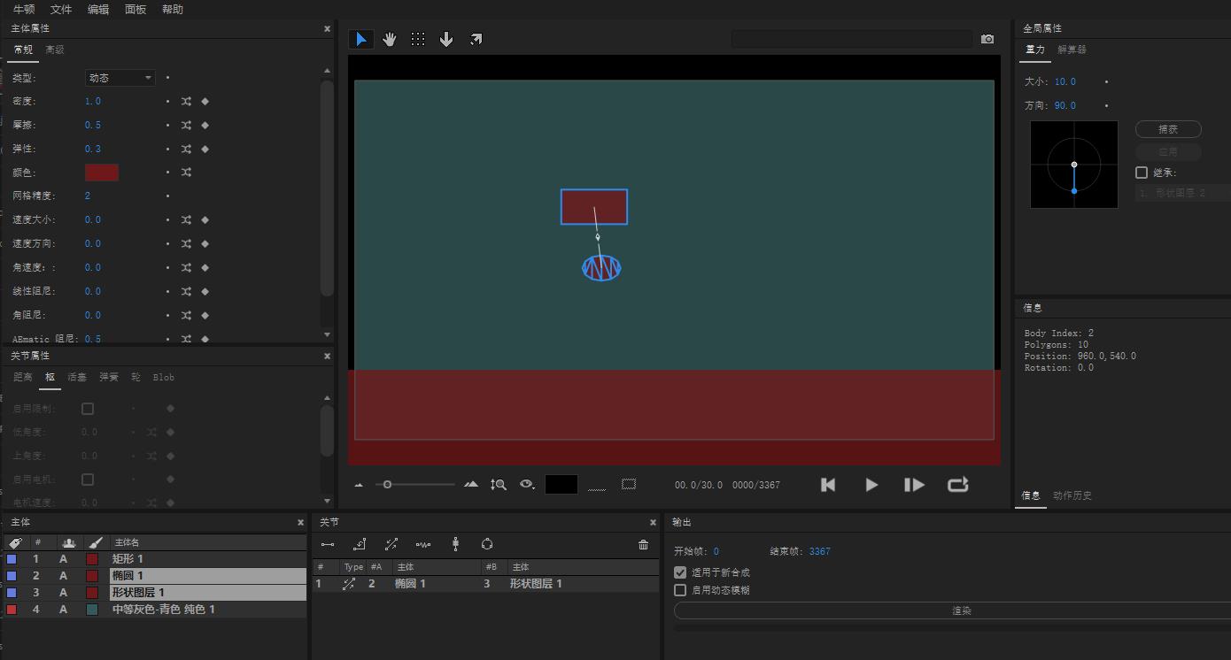Click the 捕获 button

1168,129
